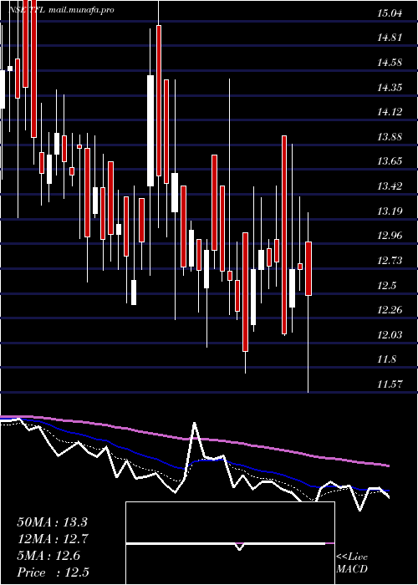Click the 12.5 price axis label
This screenshot has height=585, width=418.
[386, 286]
